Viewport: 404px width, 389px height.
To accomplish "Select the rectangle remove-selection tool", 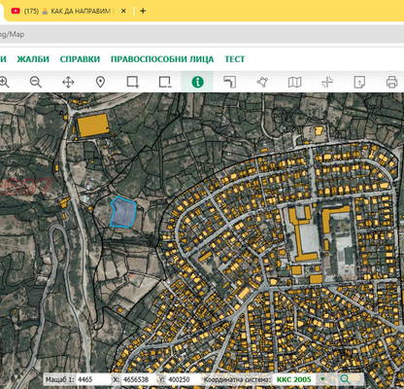I will tap(165, 83).
